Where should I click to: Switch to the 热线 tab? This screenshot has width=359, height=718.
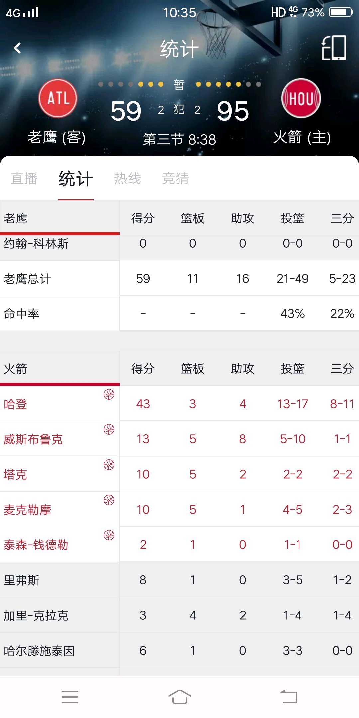click(x=128, y=179)
